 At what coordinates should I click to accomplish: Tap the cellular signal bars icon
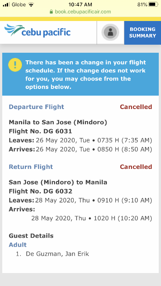[x=6, y=4]
